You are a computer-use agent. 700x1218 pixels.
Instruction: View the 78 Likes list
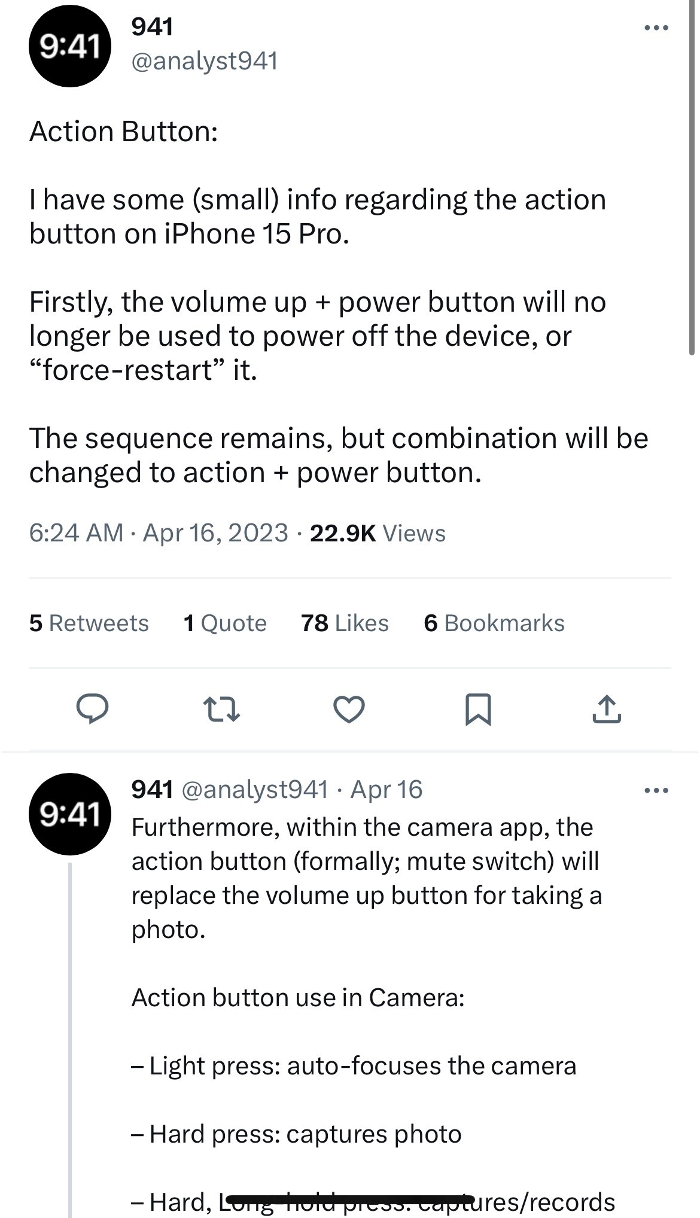click(x=345, y=623)
